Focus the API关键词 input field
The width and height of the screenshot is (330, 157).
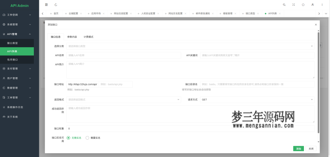(257, 55)
